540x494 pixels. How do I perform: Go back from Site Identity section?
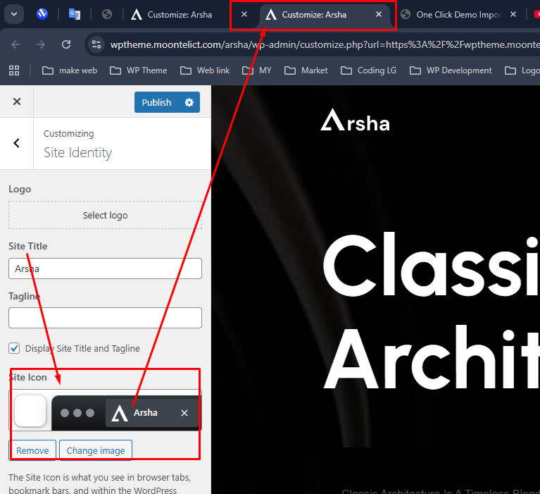(x=16, y=143)
